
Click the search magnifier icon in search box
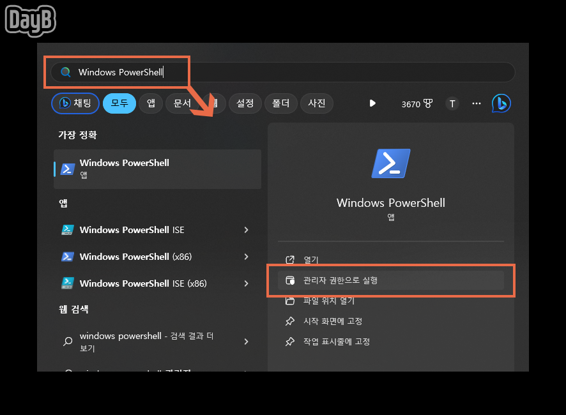click(65, 72)
